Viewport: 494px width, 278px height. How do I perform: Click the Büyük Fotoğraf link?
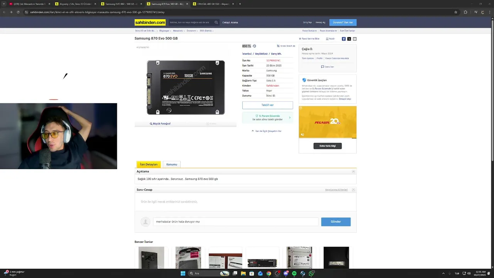tap(160, 124)
